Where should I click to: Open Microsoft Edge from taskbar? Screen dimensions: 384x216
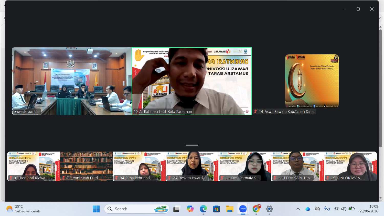(203, 209)
